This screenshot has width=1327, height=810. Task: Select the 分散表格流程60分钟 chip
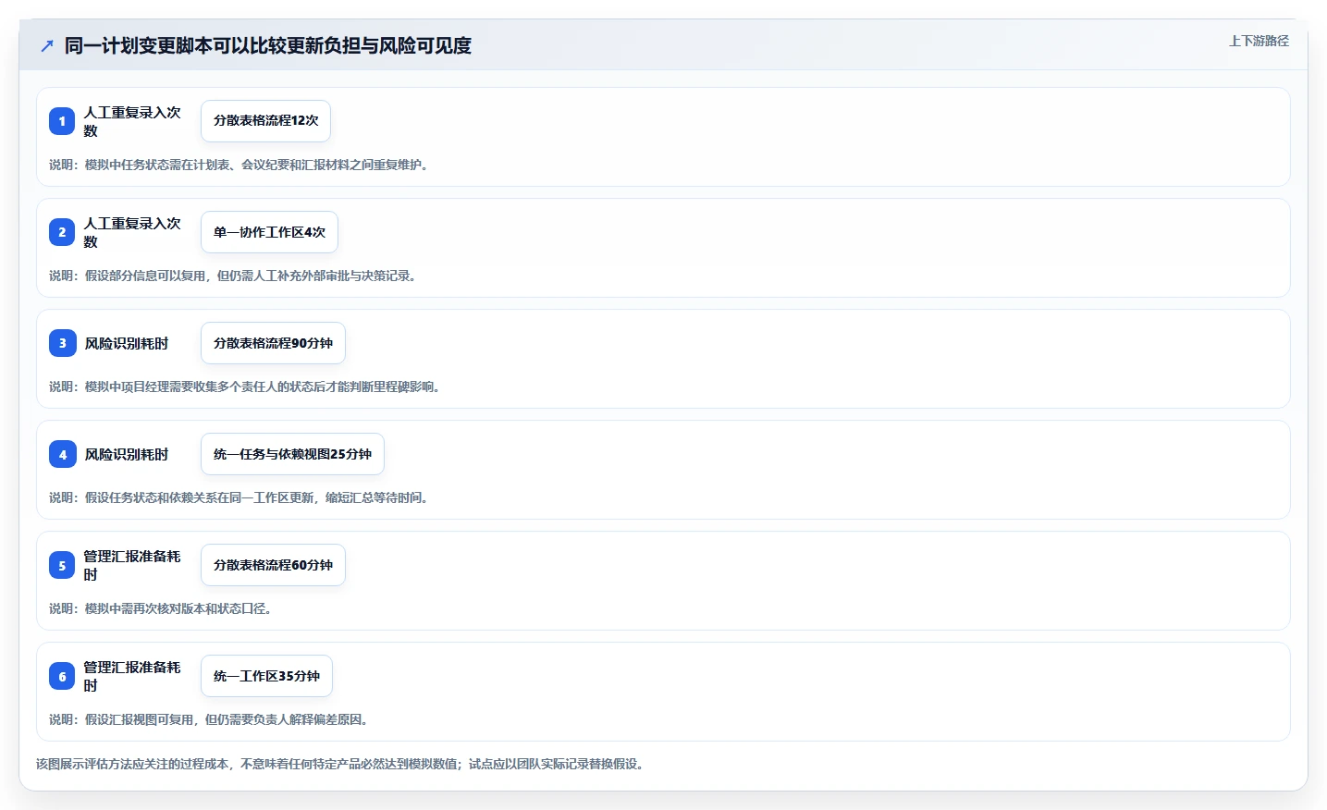pos(273,565)
